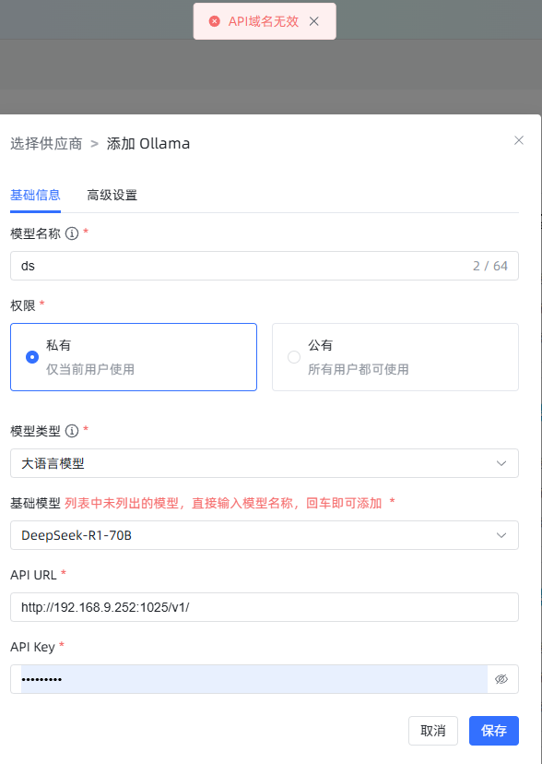542x764 pixels.
Task: Click info icon beside 模型名称
Action: point(72,233)
